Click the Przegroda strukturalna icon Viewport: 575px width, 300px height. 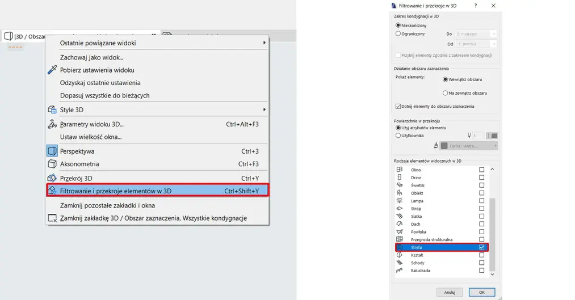click(x=400, y=239)
